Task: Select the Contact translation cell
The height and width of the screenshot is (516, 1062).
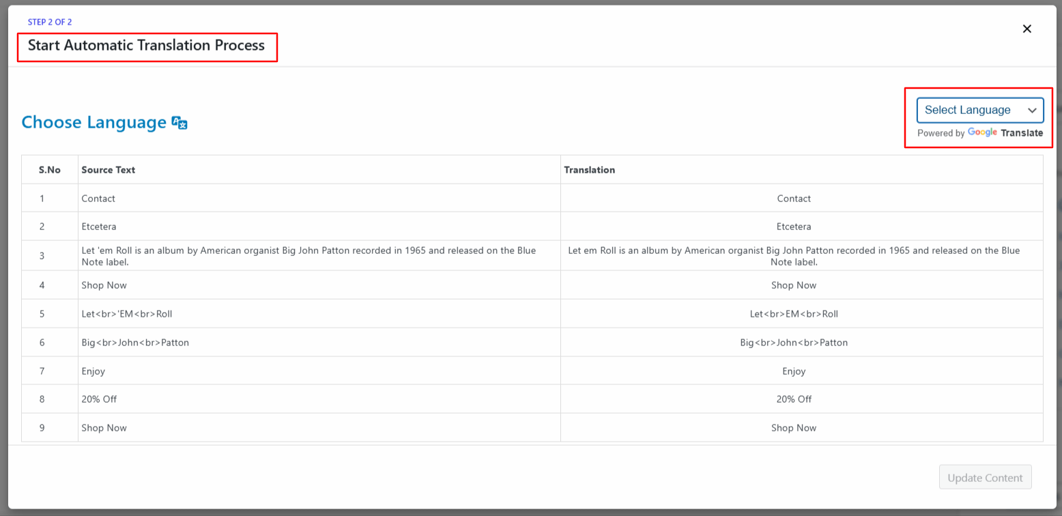Action: (794, 199)
